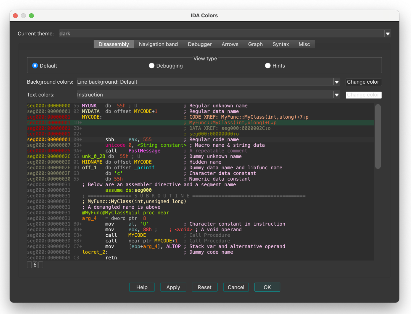
Task: Switch to the Graph tab
Action: (255, 44)
